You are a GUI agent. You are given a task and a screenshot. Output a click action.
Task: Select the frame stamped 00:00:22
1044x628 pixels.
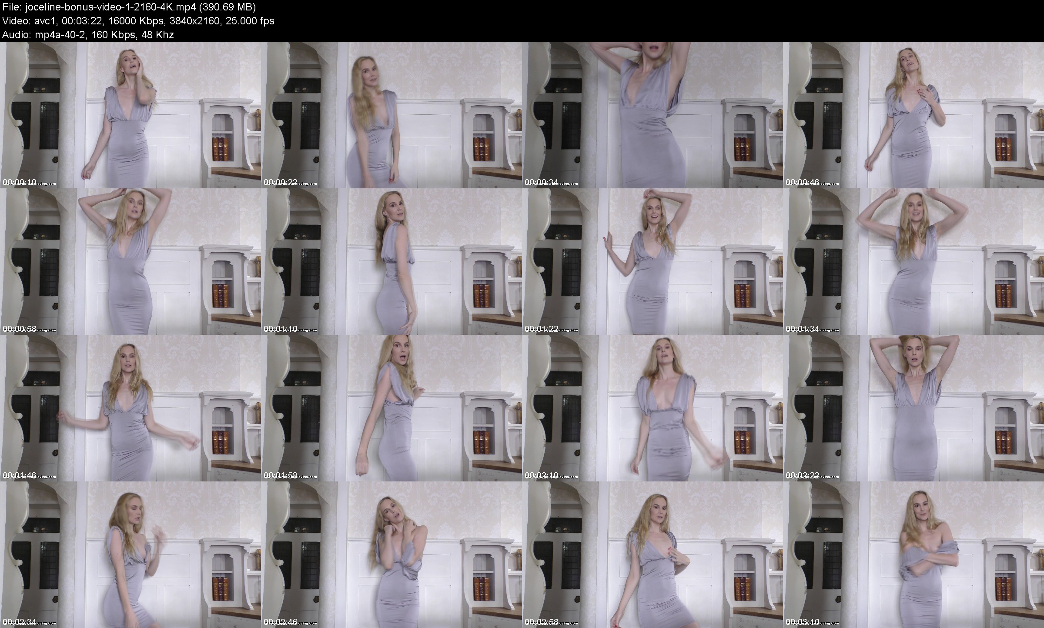(391, 115)
